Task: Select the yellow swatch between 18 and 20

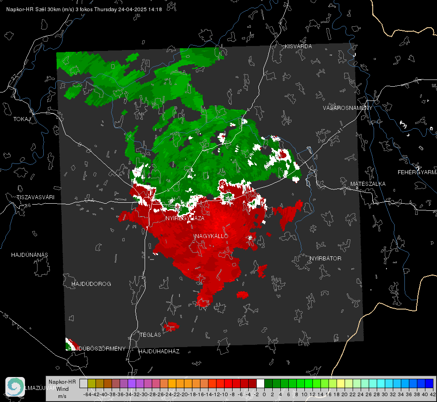Action: click(x=341, y=383)
